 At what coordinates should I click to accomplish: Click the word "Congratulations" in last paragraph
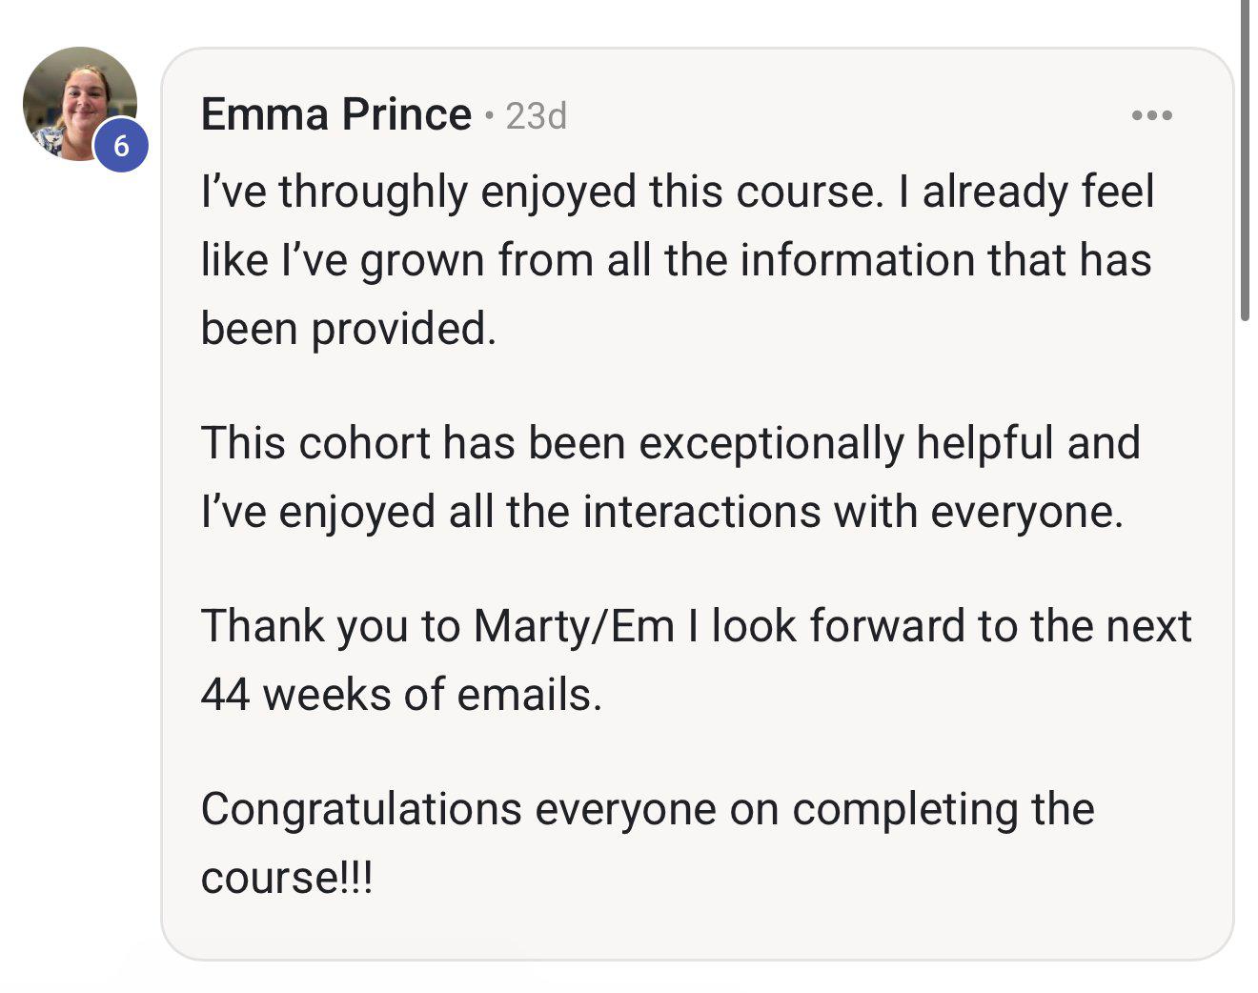point(361,810)
